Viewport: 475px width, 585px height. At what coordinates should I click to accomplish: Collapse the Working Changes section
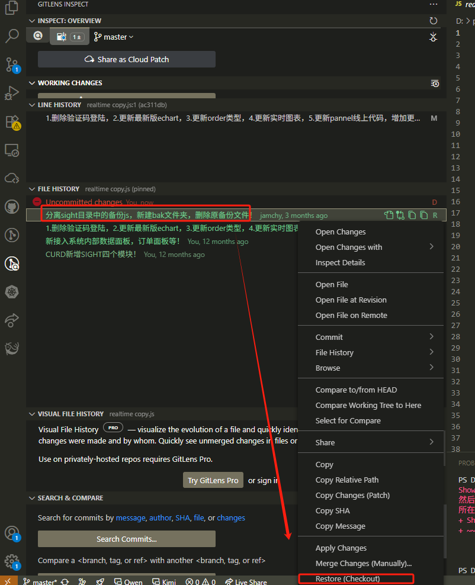[32, 83]
